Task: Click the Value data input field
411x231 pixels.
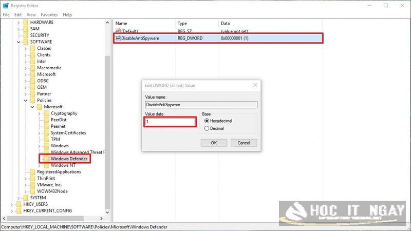Action: tap(170, 122)
